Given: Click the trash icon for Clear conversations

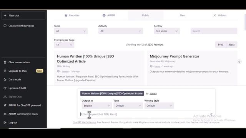Looking at the screenshot, I should pyautogui.click(x=5, y=62).
